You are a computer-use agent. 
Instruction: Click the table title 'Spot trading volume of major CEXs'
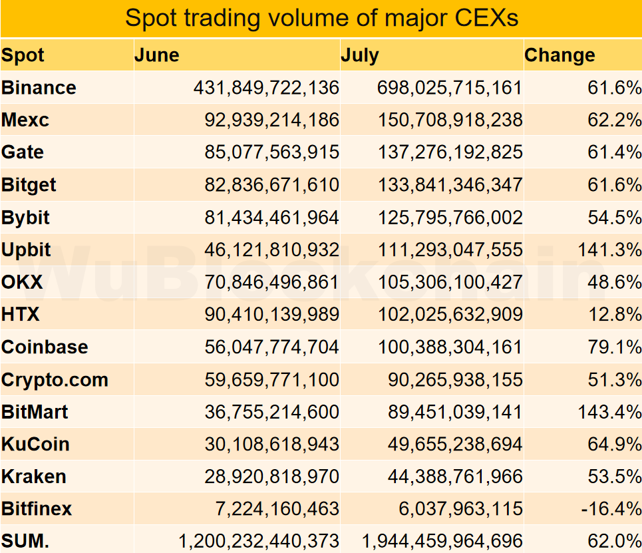(x=321, y=18)
